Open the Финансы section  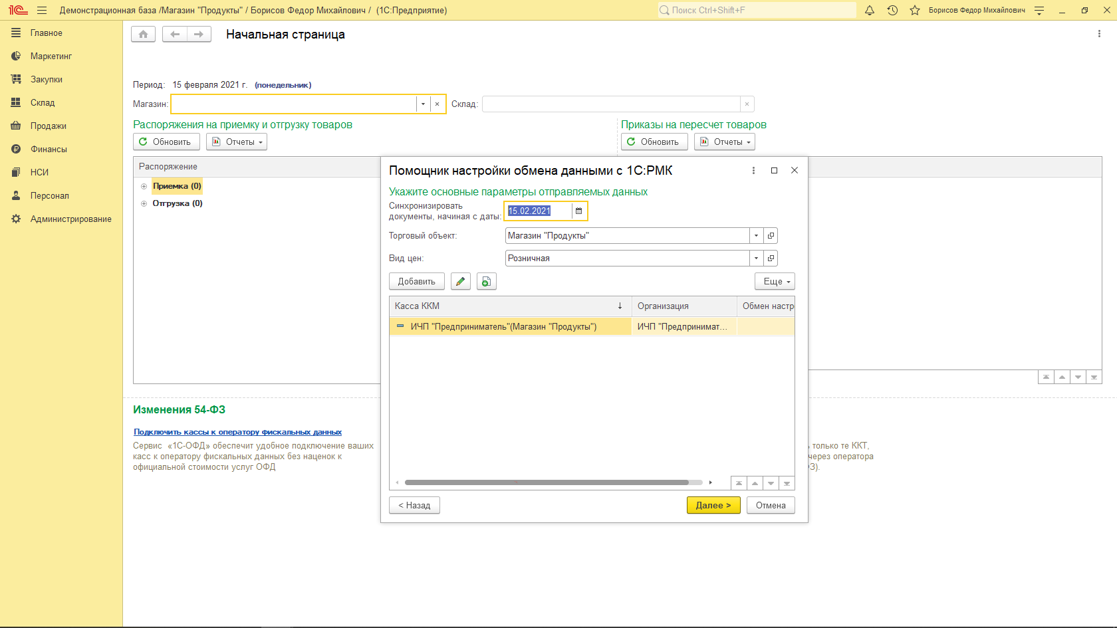[x=49, y=149]
